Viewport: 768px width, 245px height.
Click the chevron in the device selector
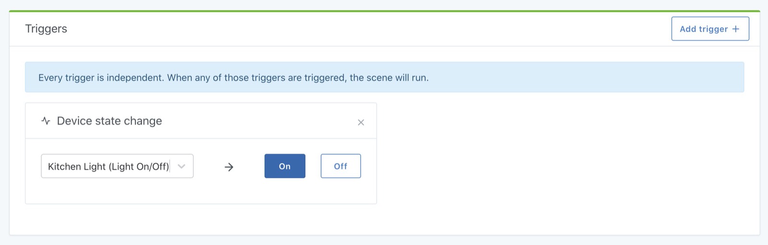(181, 167)
